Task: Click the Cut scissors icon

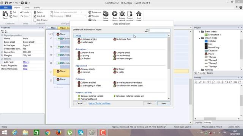Action: click(11, 12)
